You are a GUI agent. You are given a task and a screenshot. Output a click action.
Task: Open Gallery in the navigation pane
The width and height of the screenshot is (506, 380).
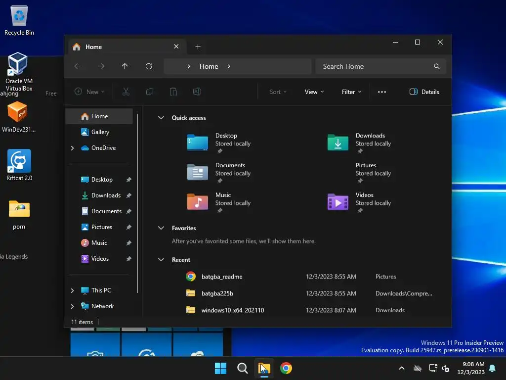99,132
